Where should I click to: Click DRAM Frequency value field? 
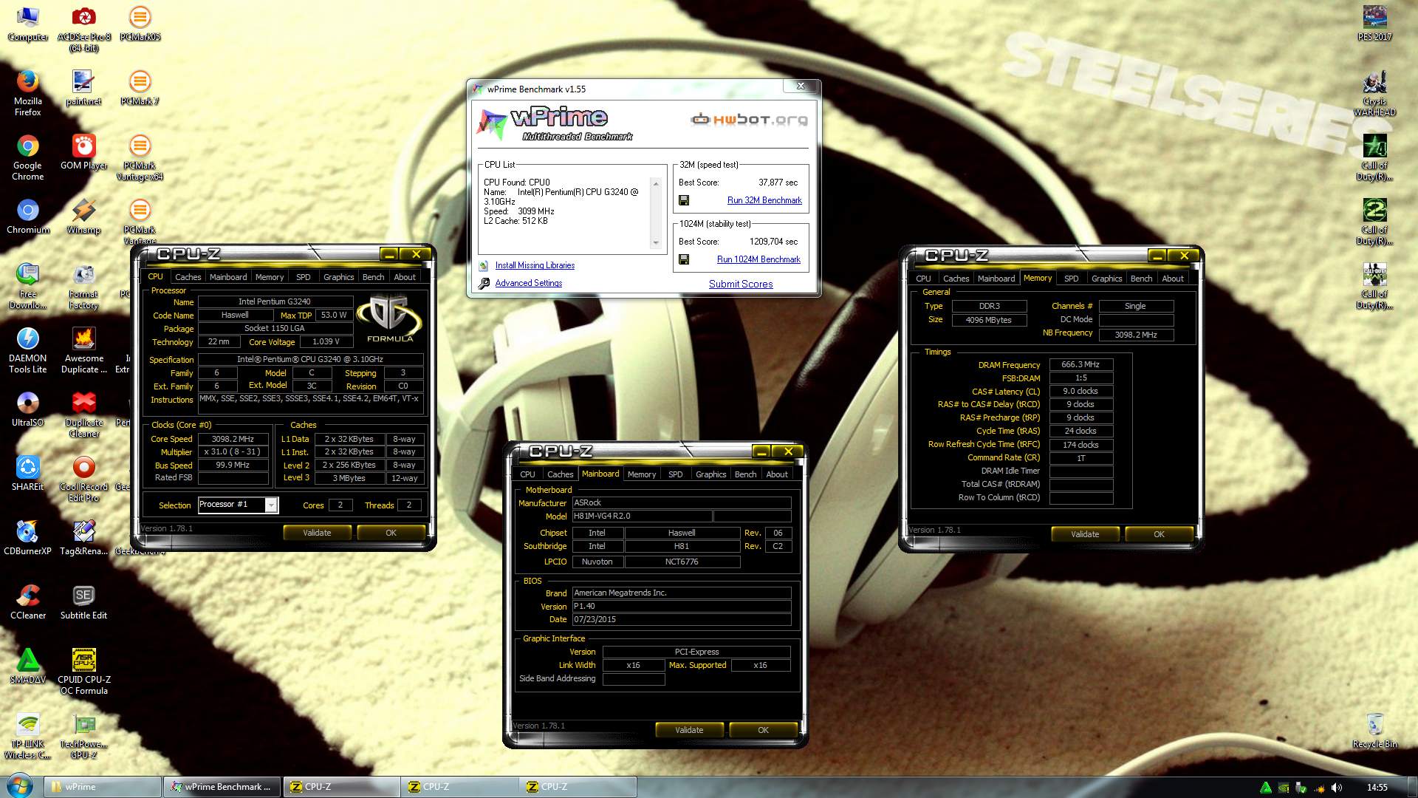point(1080,364)
